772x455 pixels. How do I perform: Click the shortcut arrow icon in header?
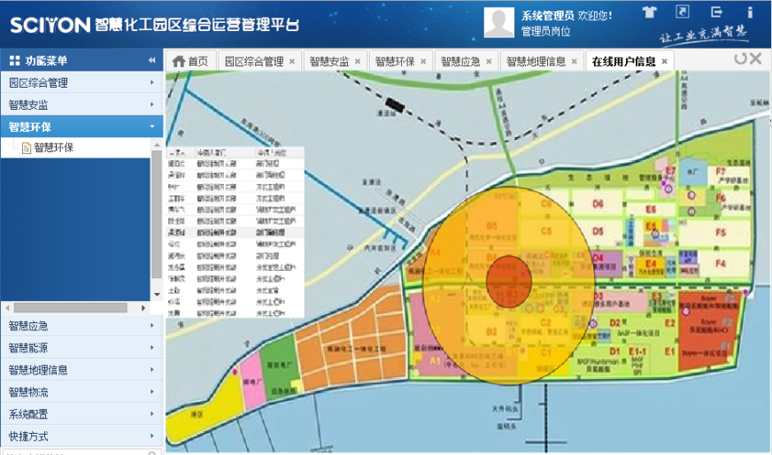tap(682, 12)
